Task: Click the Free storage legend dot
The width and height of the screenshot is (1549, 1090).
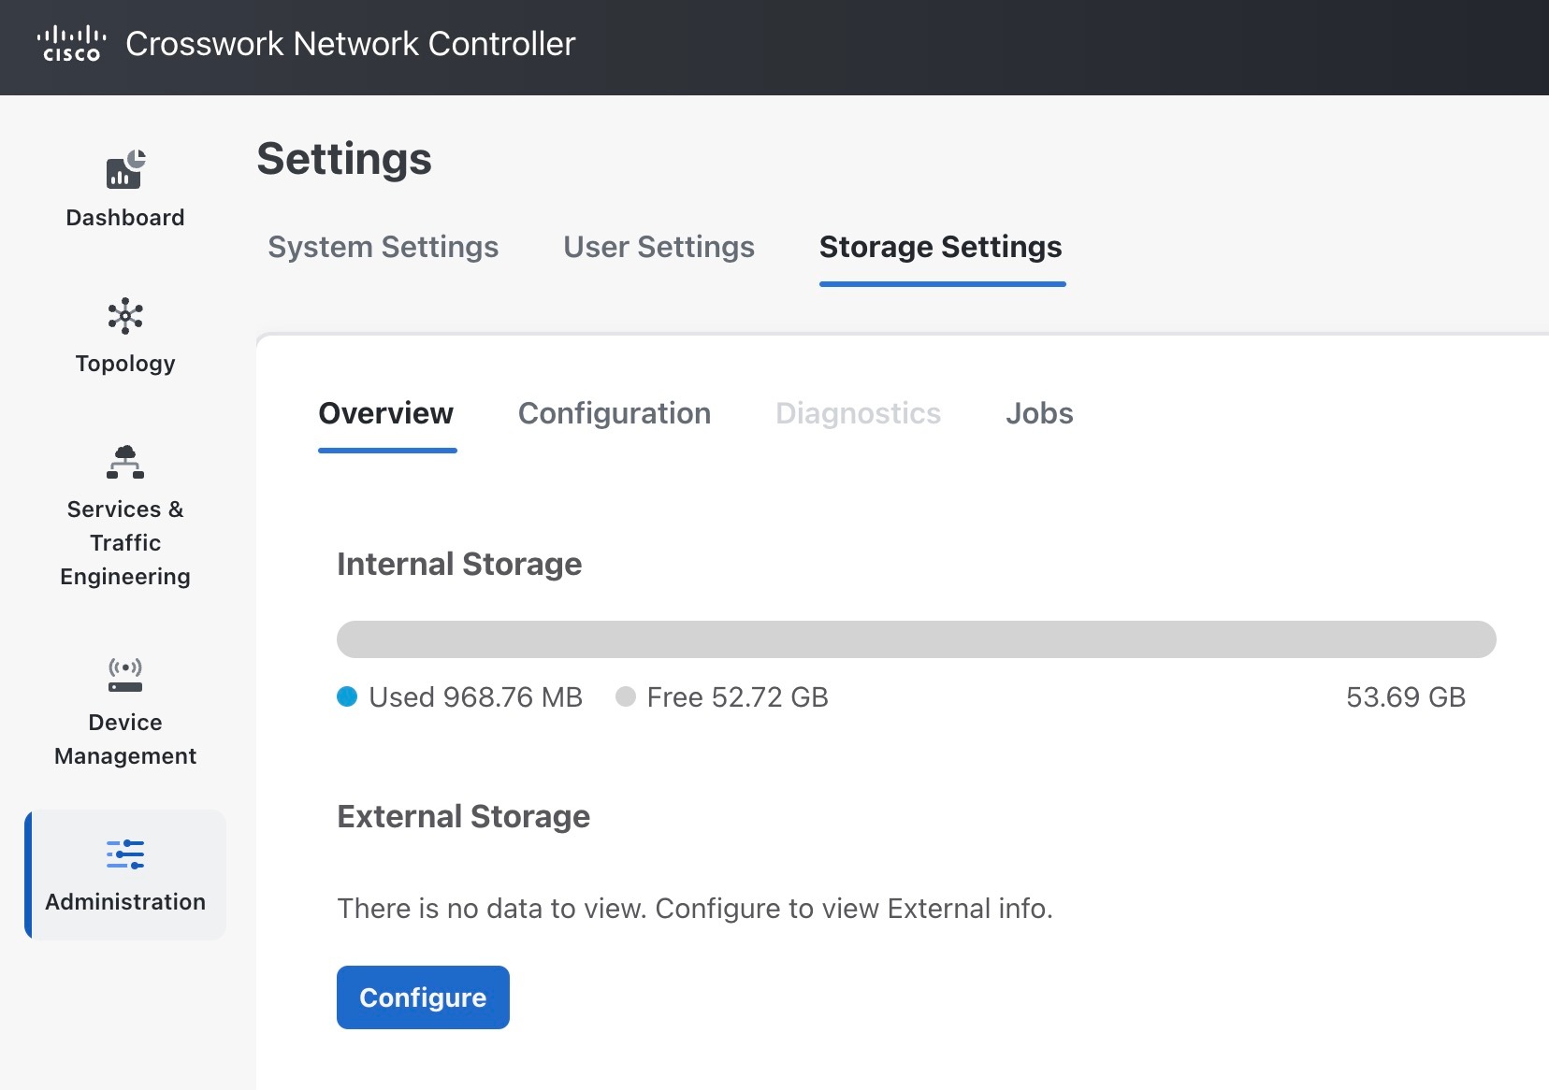Action: (x=627, y=696)
